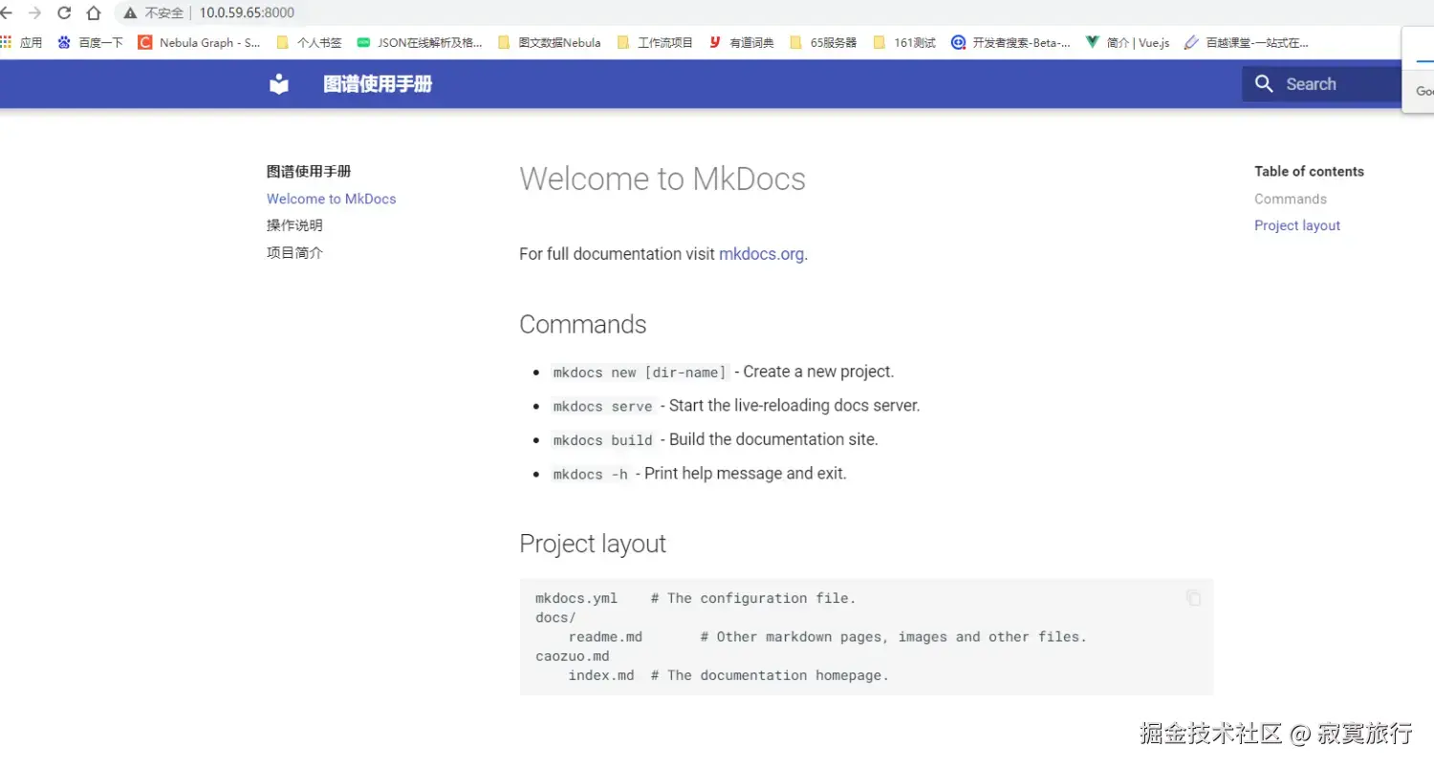Viewport: 1434px width, 768px height.
Task: Click the mkdocs -h code text
Action: click(590, 474)
